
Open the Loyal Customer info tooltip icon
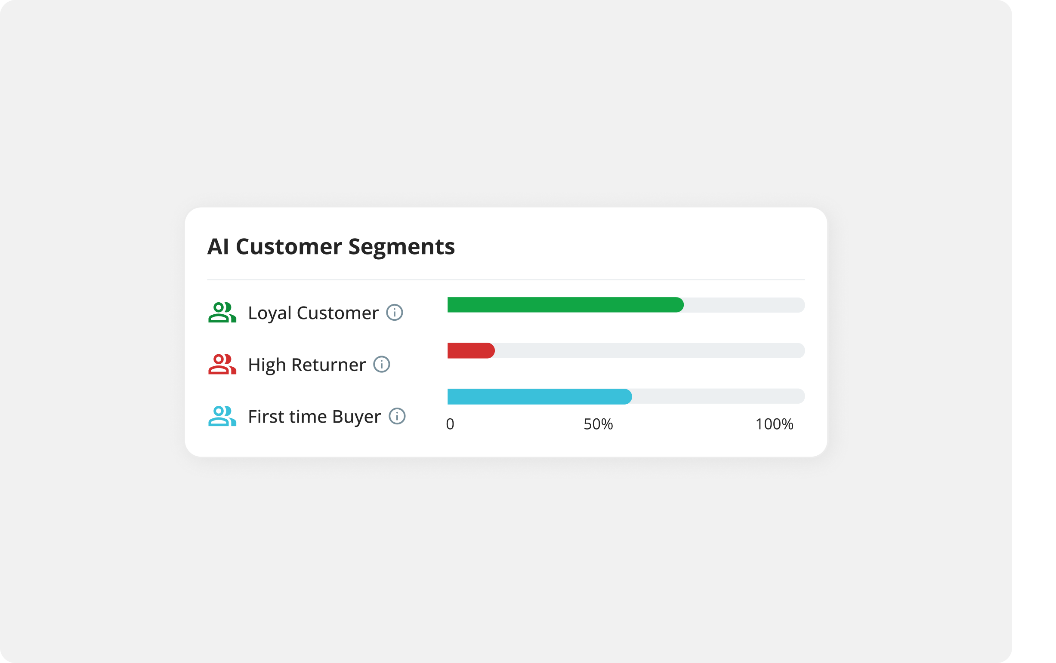[394, 313]
